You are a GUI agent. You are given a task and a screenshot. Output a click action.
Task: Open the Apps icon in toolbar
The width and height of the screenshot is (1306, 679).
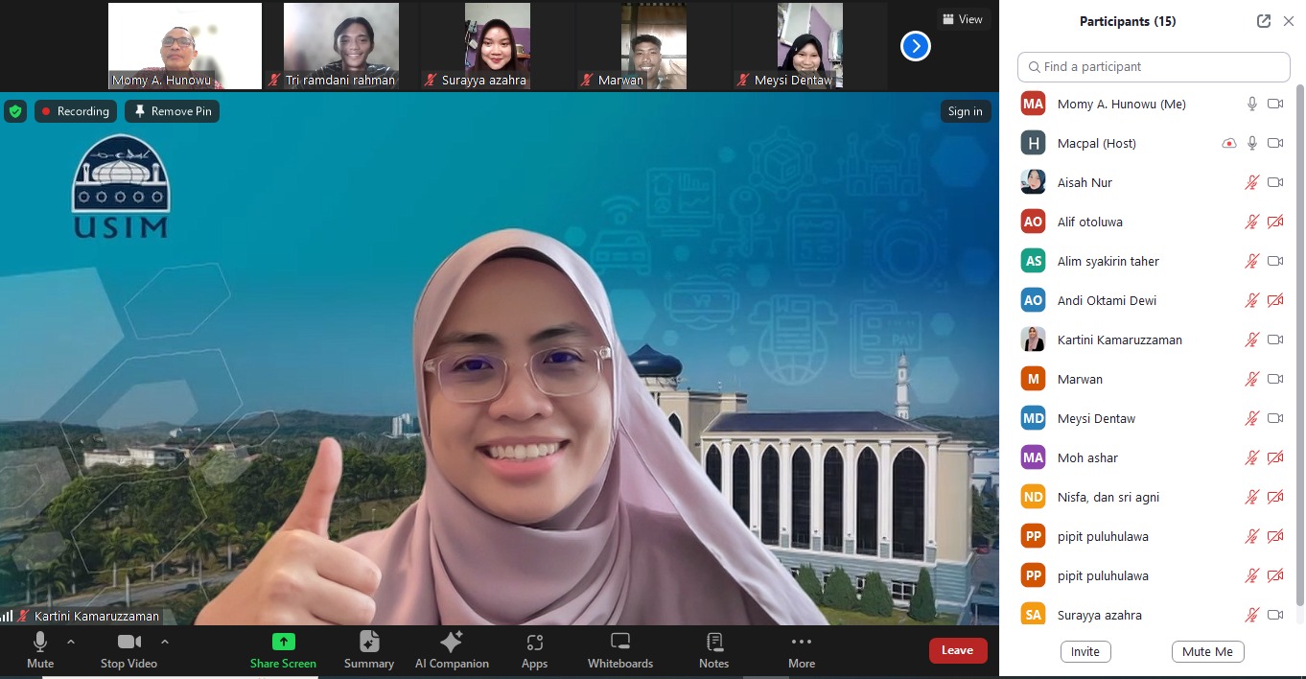(534, 649)
